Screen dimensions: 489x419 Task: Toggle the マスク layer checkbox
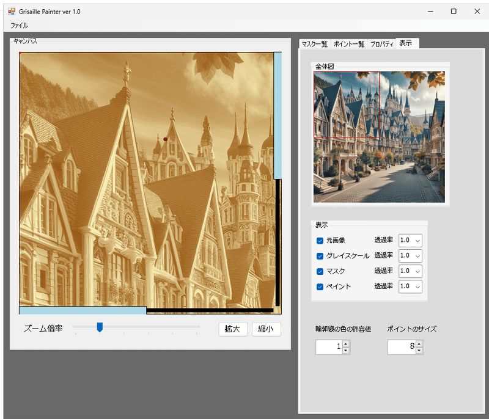pyautogui.click(x=320, y=271)
